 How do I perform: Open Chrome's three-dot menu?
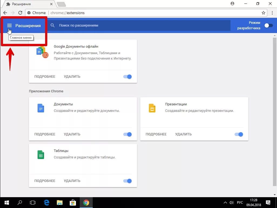coord(272,13)
